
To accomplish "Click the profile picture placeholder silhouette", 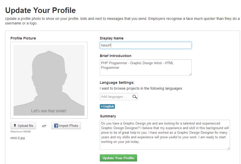I will pyautogui.click(x=49, y=80).
